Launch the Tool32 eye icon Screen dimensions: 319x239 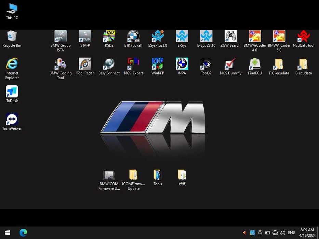pyautogui.click(x=206, y=64)
